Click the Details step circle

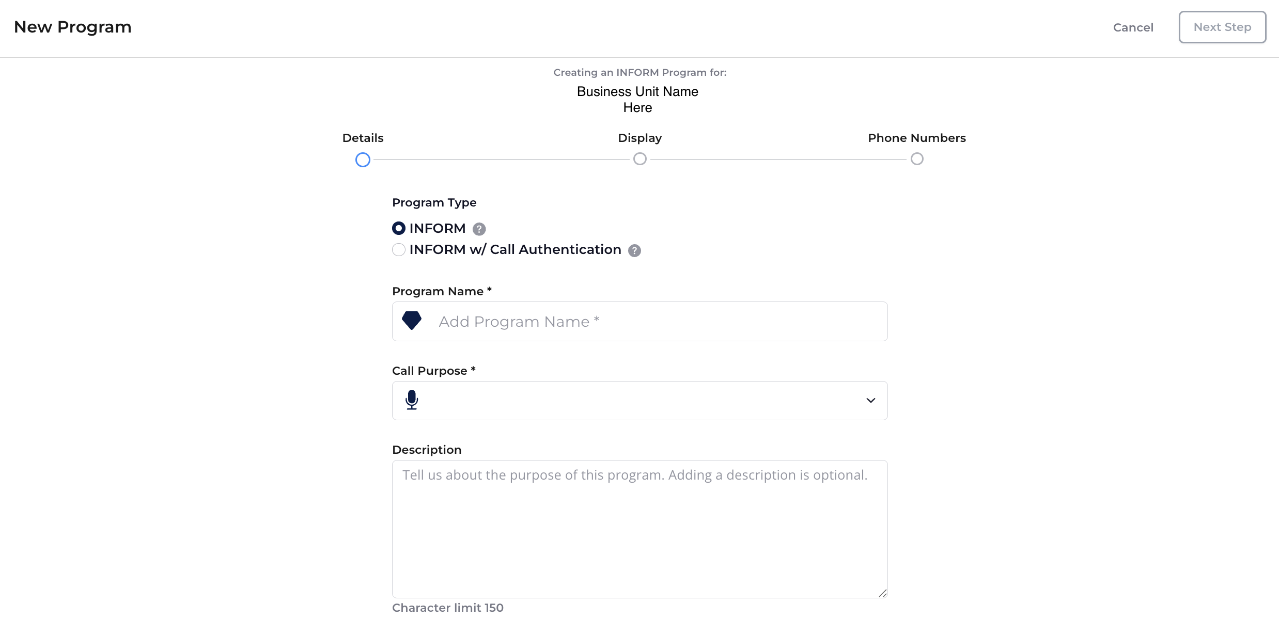click(x=363, y=160)
